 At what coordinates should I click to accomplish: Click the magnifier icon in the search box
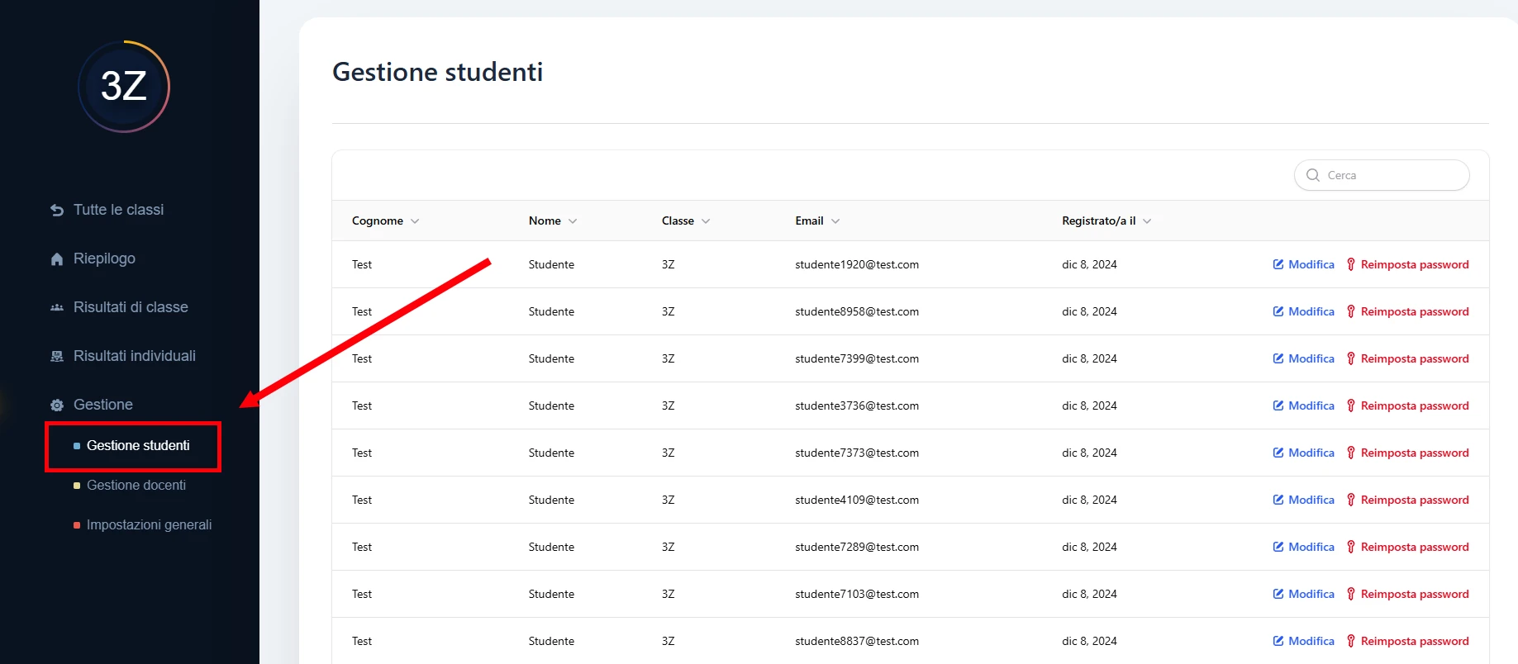pos(1312,175)
